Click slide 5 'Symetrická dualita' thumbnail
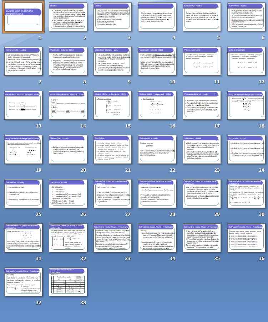 click(x=201, y=17)
